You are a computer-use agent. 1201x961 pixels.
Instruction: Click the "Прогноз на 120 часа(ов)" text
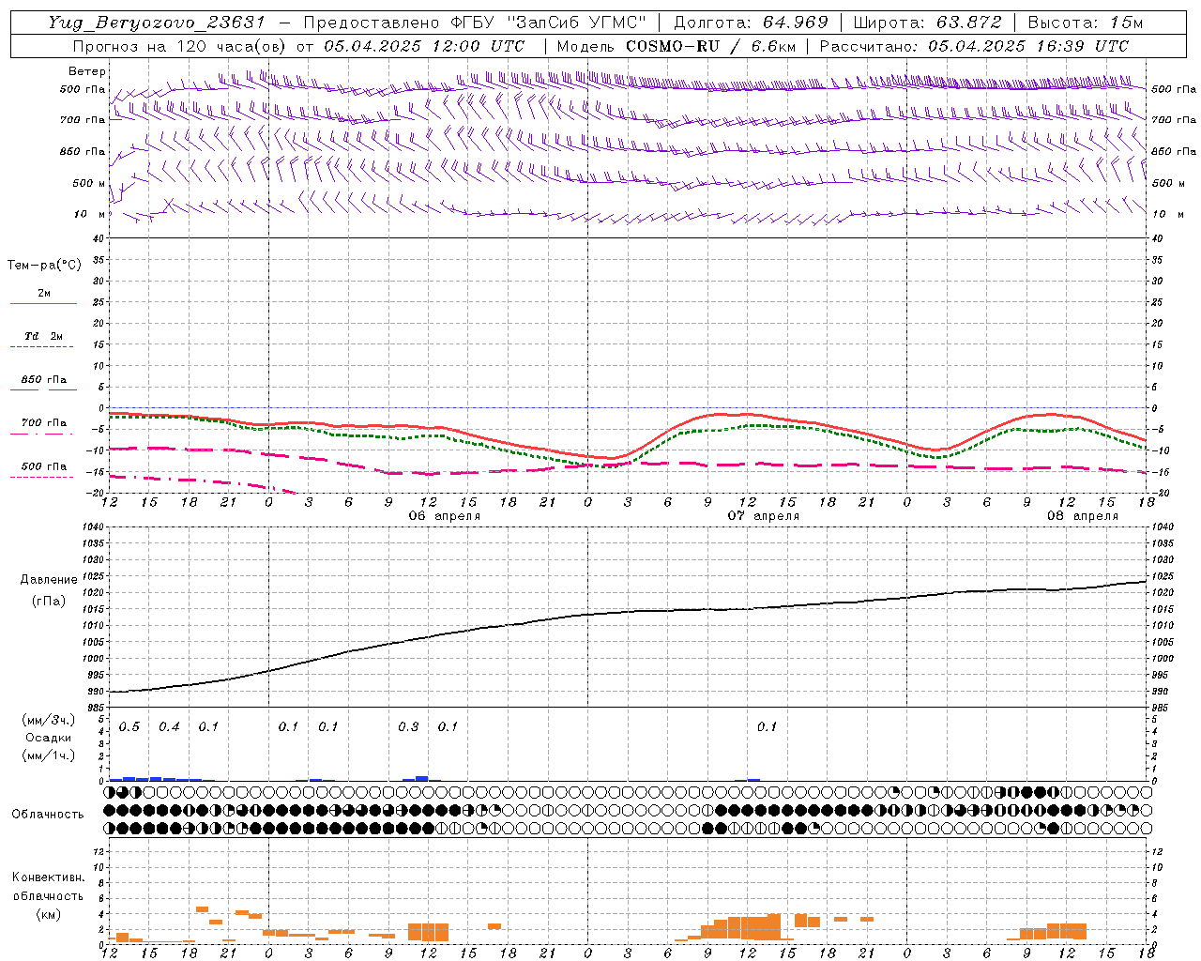(180, 46)
